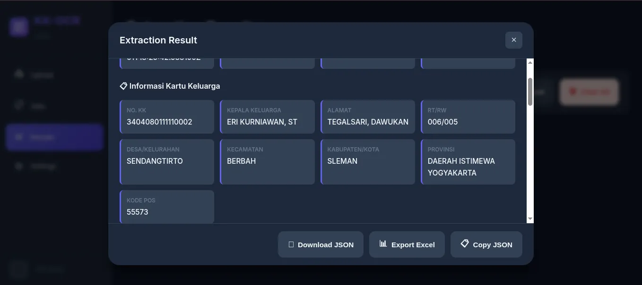This screenshot has width=642, height=285.
Task: Click the scrollbar up arrow in the dialog
Action: [x=530, y=63]
